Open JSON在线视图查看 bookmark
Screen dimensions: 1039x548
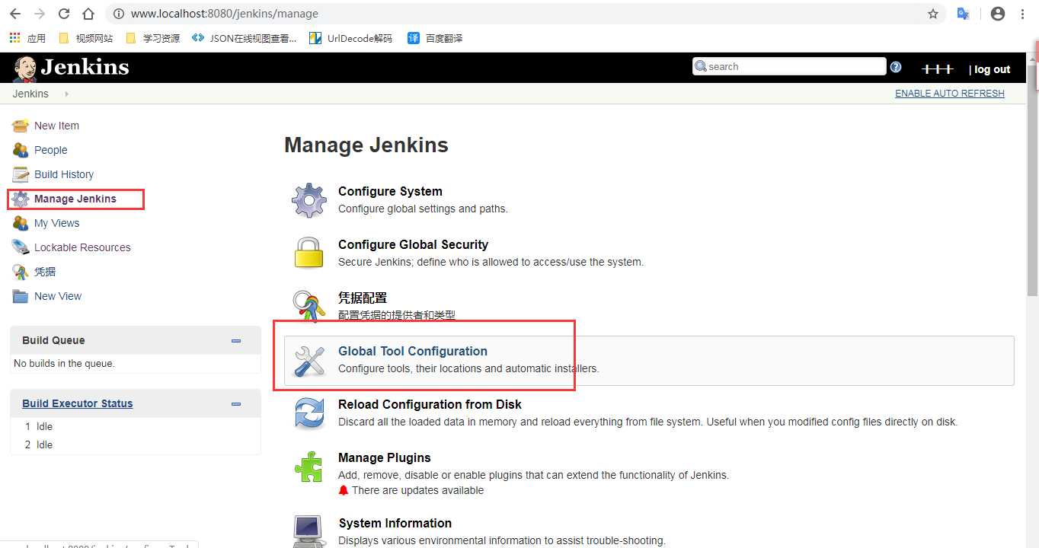(x=244, y=38)
